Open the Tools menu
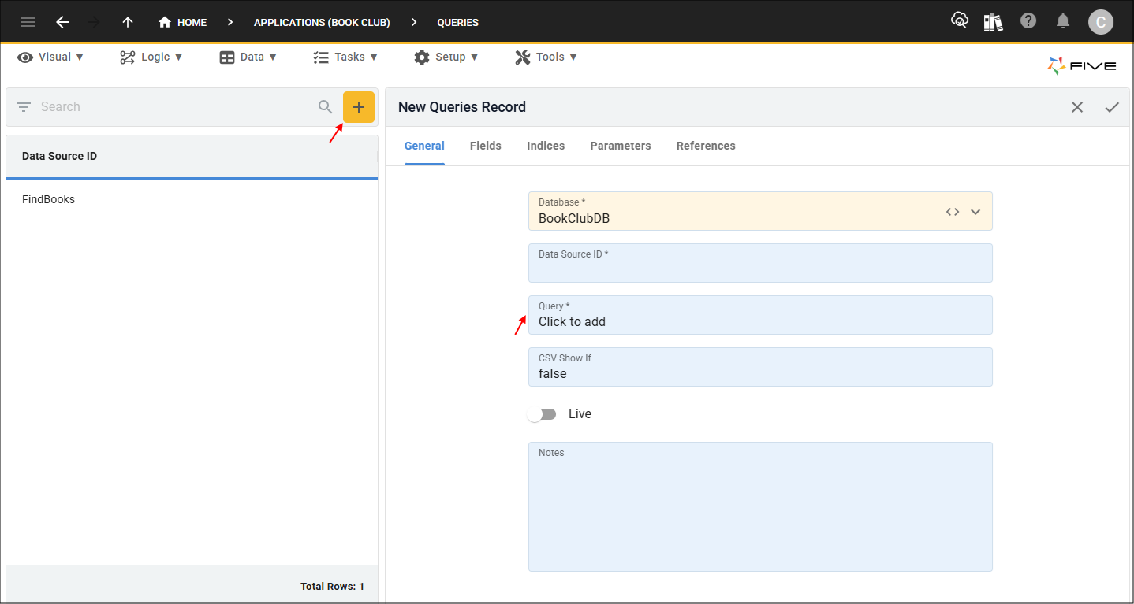This screenshot has width=1134, height=604. point(546,57)
